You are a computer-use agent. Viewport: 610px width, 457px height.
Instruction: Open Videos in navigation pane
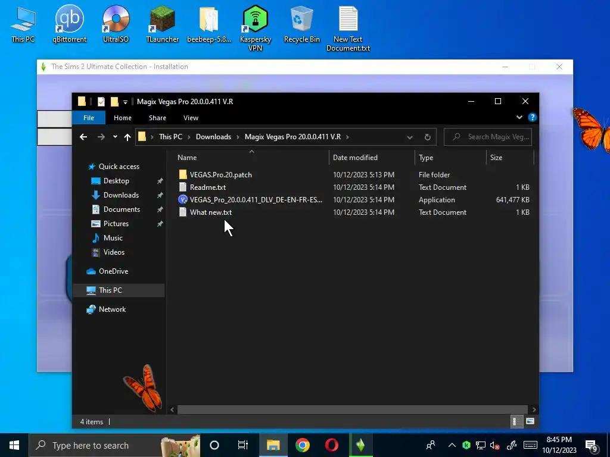(114, 252)
